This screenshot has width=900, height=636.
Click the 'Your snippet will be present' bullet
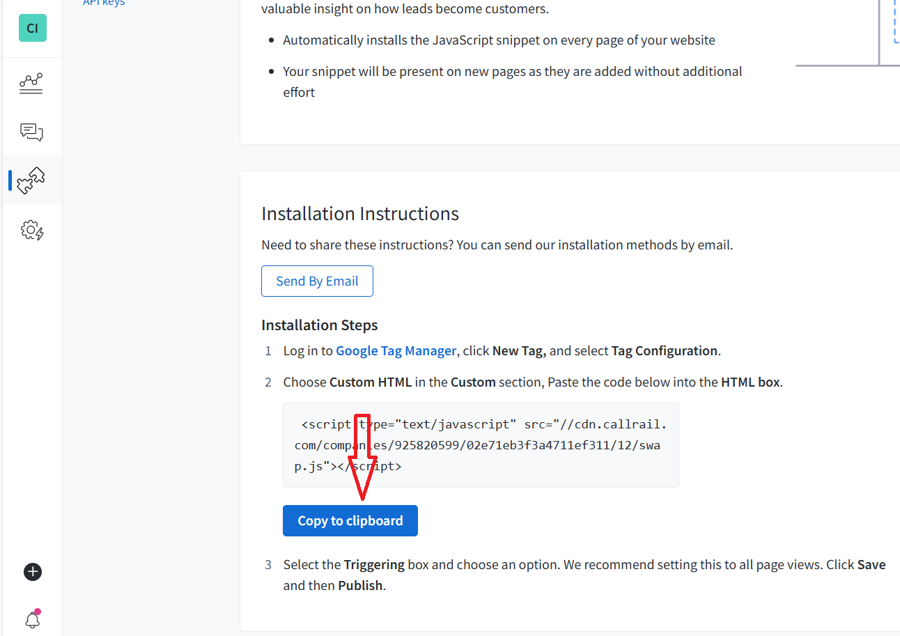(512, 72)
